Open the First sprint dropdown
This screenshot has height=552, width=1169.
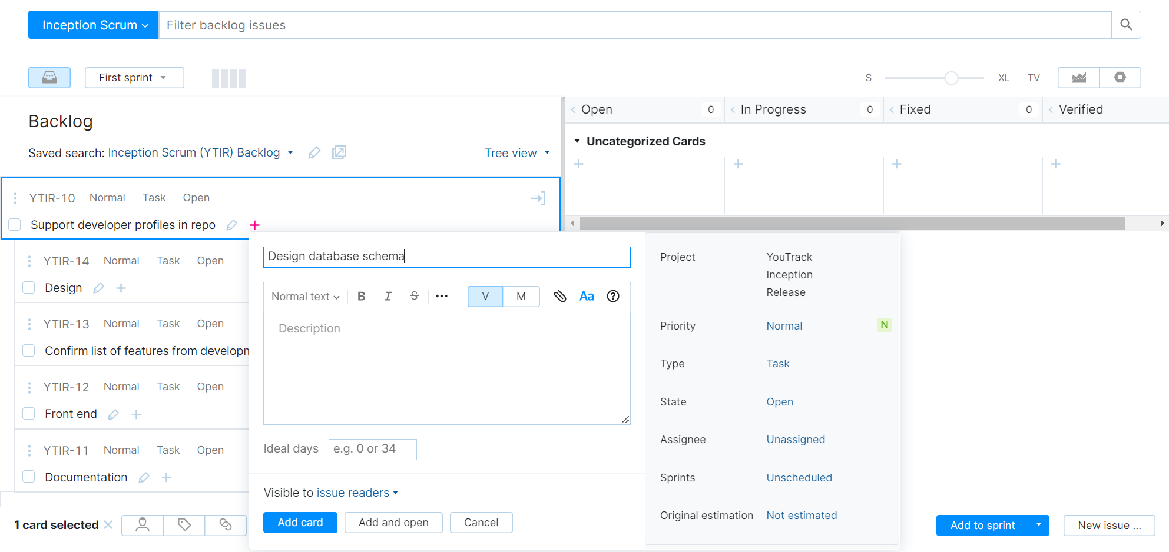(134, 77)
